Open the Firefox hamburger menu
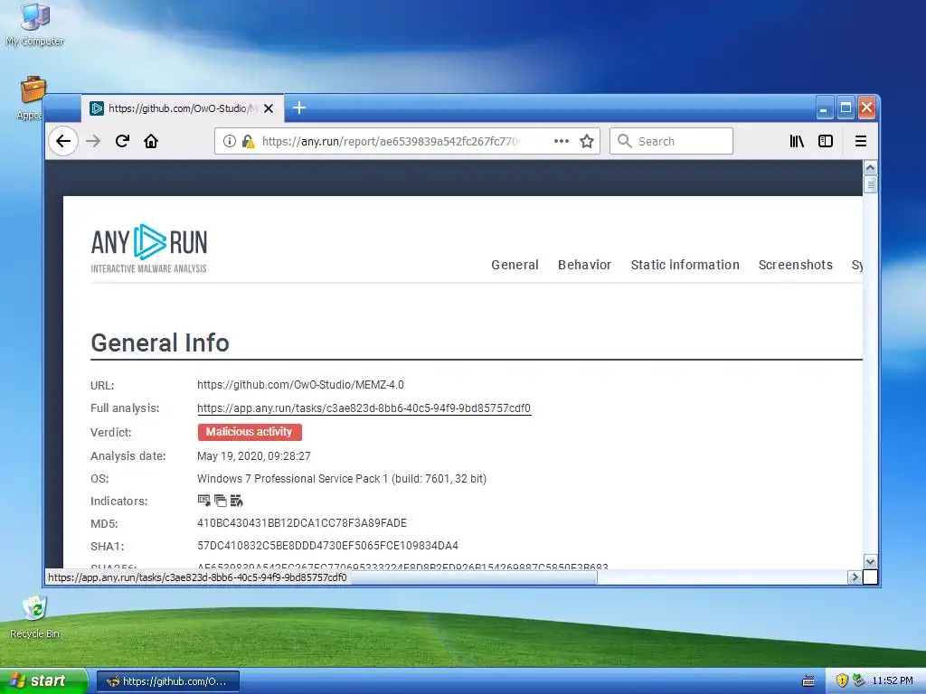The width and height of the screenshot is (926, 694). tap(861, 141)
